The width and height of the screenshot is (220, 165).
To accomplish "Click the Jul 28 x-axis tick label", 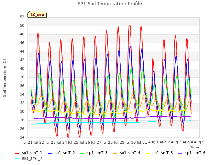I will point(108,142).
